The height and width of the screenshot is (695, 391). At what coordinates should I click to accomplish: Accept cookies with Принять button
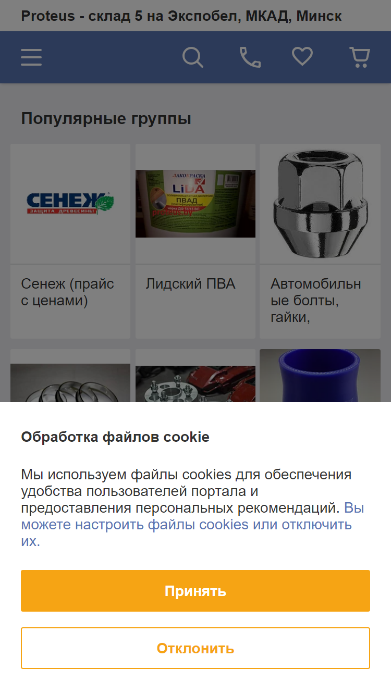pyautogui.click(x=195, y=591)
